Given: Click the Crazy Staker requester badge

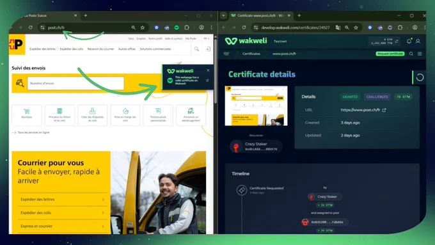Looking at the screenshot, I should click(256, 146).
